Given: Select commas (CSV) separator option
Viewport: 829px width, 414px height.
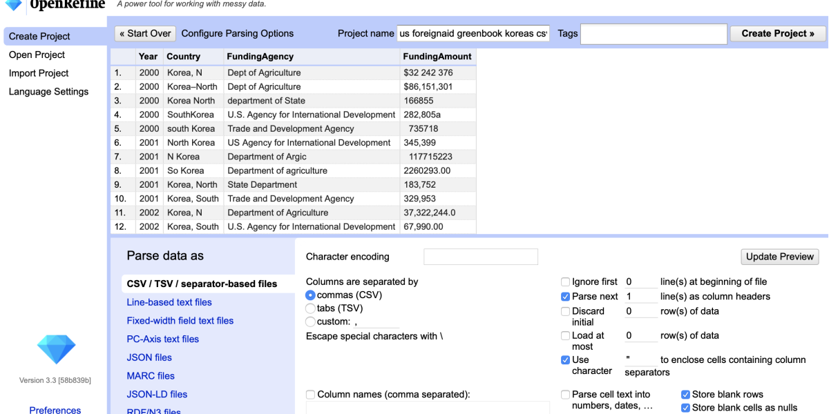Looking at the screenshot, I should coord(311,295).
